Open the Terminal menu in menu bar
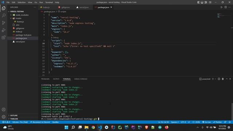Viewport: 233px width, 131px height. point(49,3)
